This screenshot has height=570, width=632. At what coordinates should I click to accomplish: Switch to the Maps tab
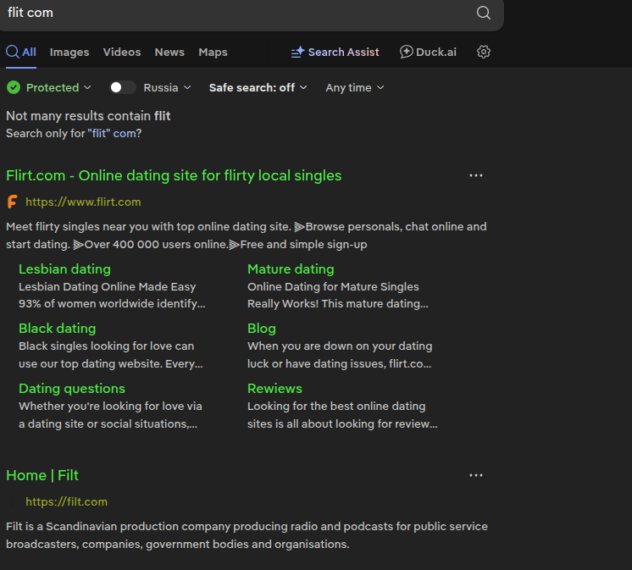pos(213,52)
